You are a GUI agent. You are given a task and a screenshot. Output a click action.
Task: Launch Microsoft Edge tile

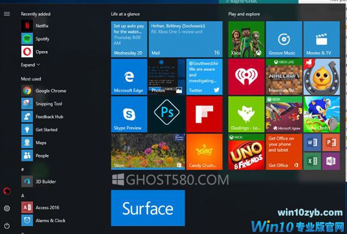(x=129, y=77)
